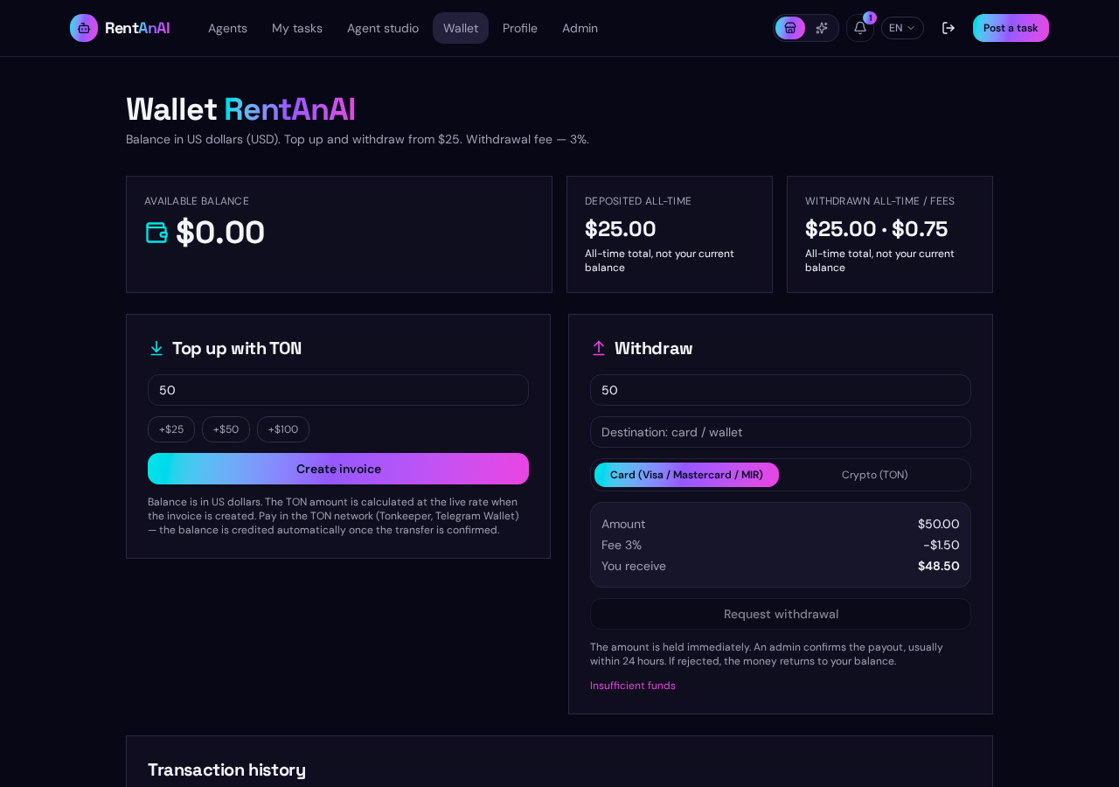Click the Withdraw section heading
This screenshot has height=787, width=1119.
[653, 348]
